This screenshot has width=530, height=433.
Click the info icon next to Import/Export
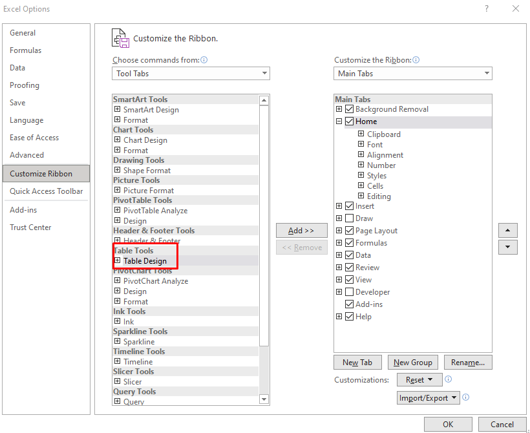pos(465,397)
